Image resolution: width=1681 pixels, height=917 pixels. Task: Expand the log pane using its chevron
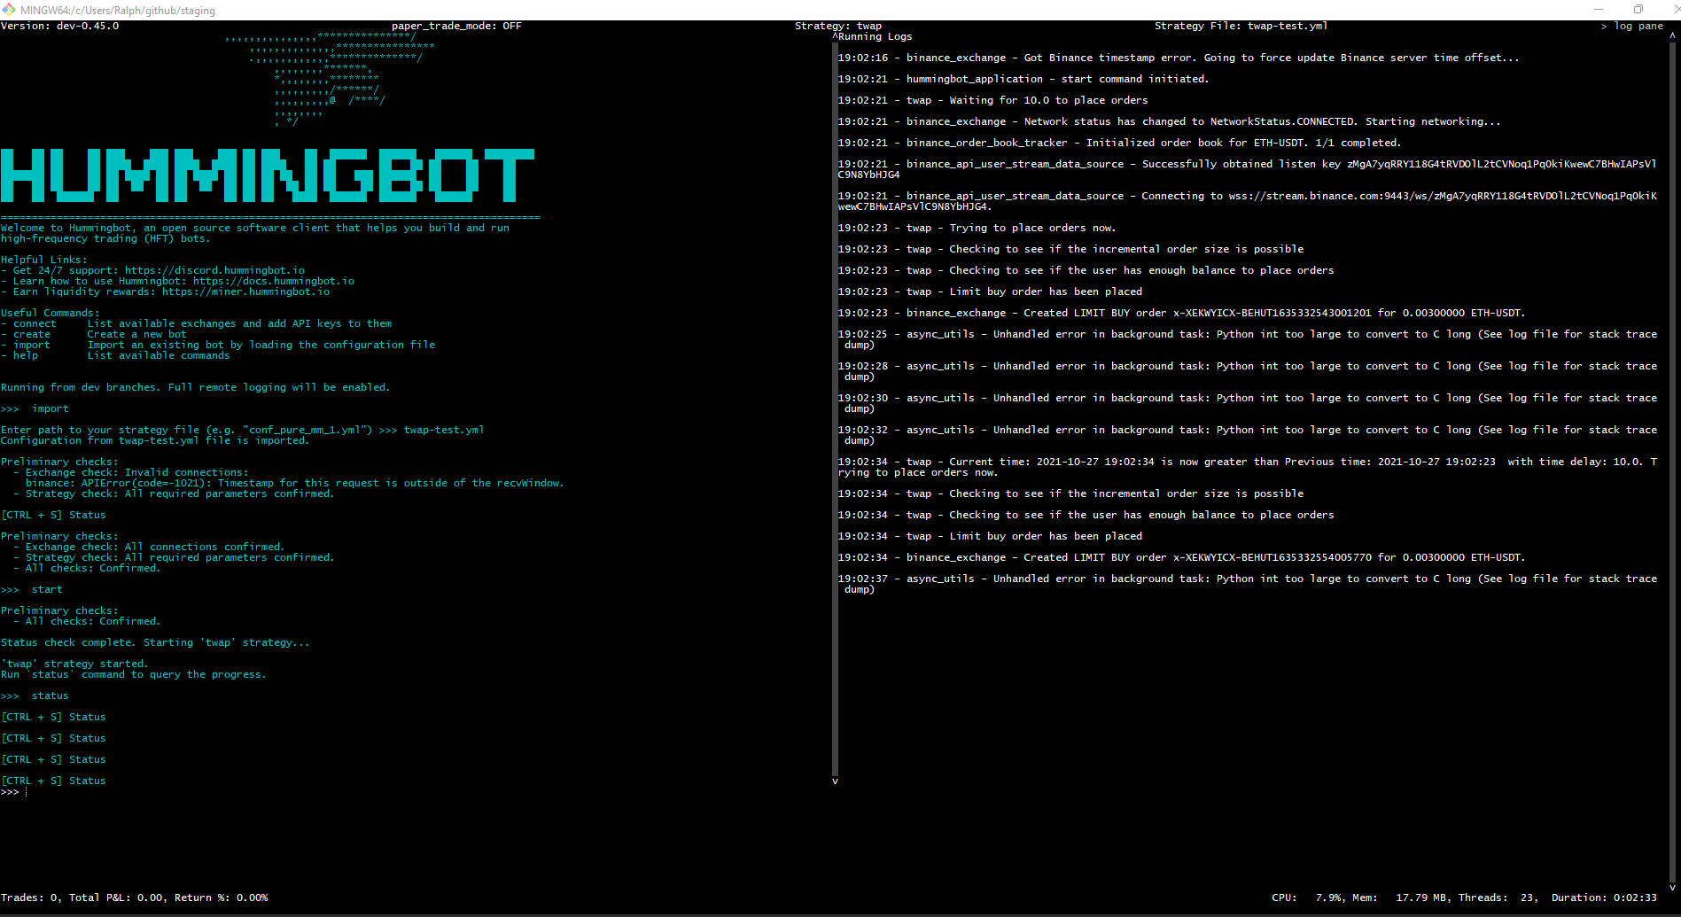[1602, 26]
